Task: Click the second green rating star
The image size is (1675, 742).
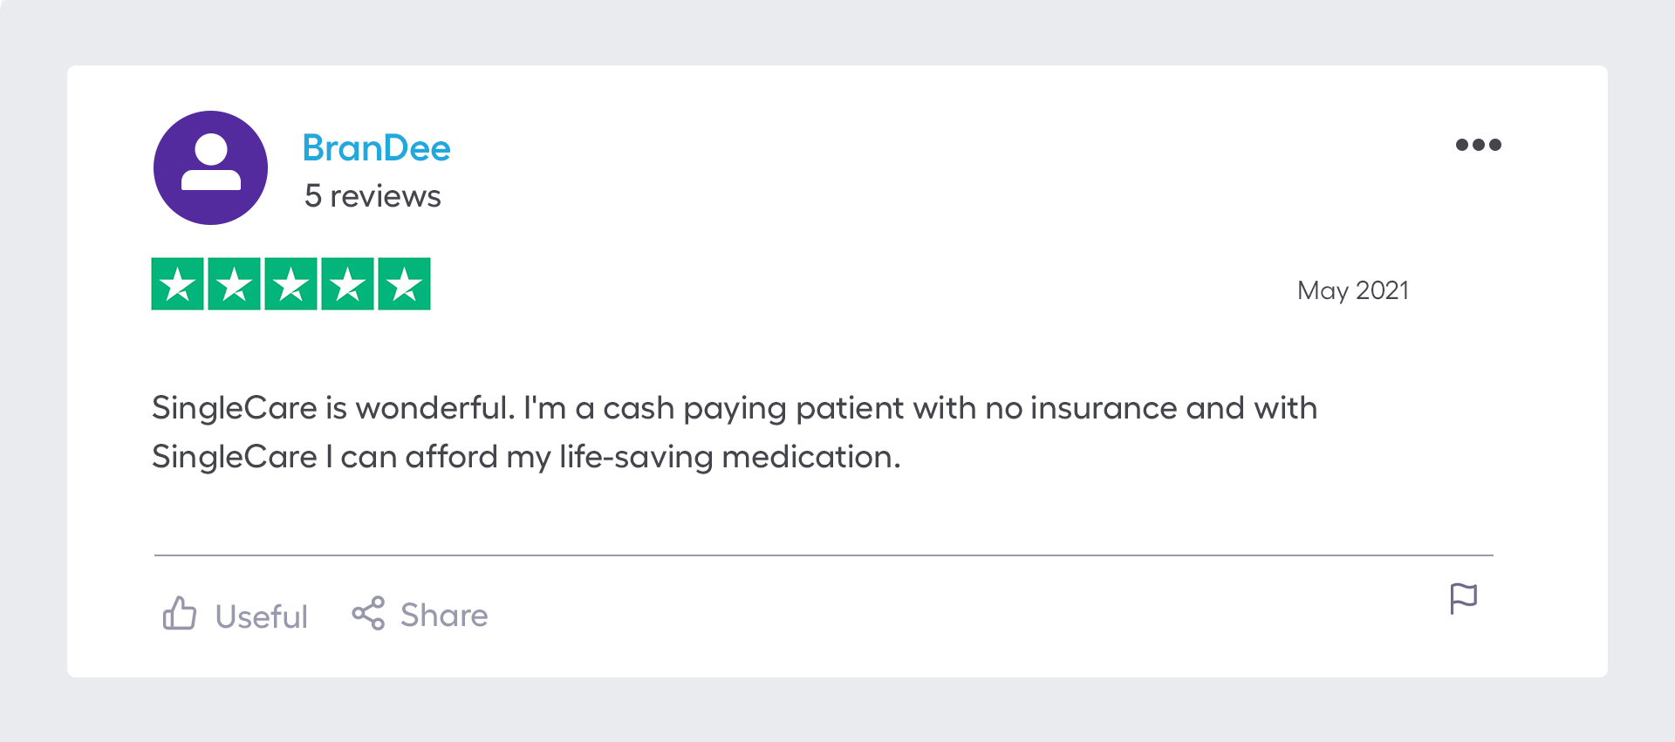Action: pos(235,284)
